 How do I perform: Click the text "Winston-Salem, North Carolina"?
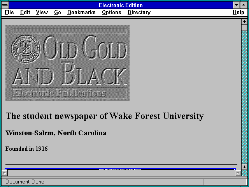56,133
